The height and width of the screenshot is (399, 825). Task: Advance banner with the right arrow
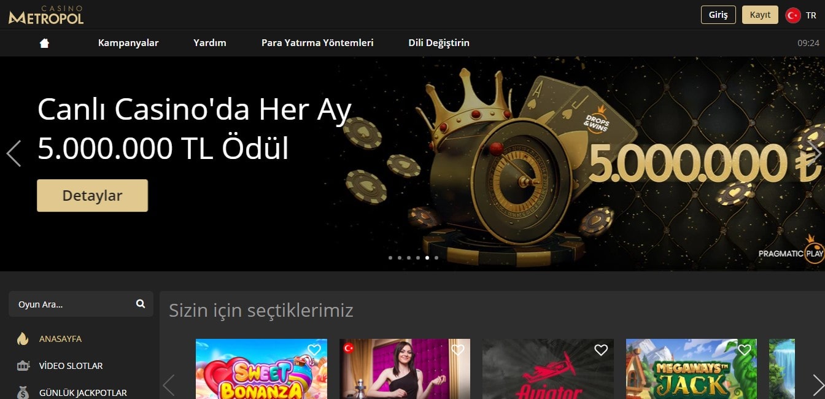click(815, 153)
